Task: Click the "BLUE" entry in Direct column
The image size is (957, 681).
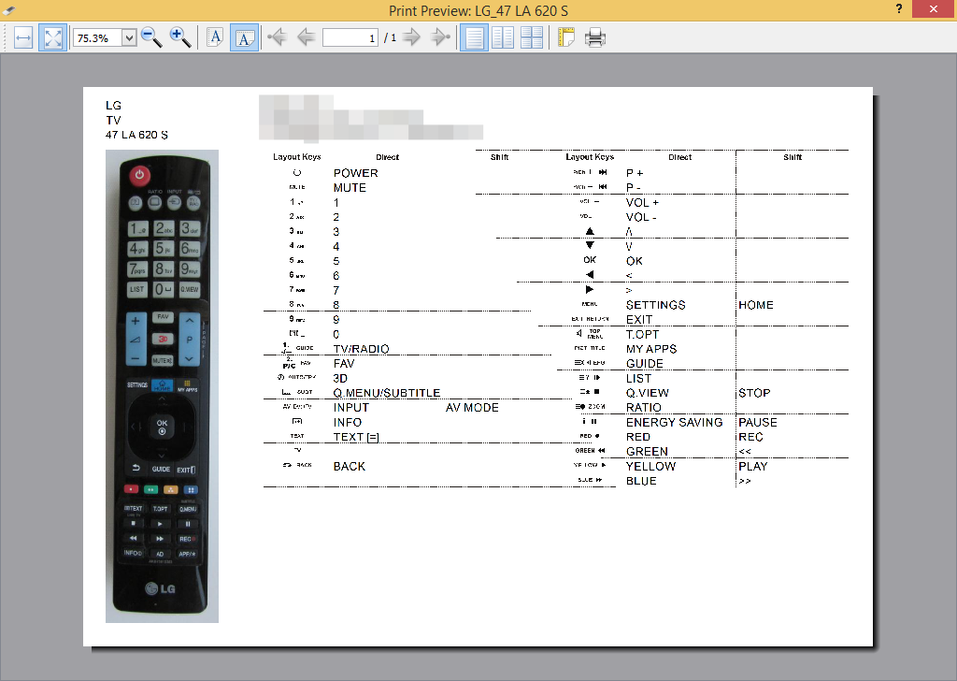Action: pyautogui.click(x=641, y=481)
